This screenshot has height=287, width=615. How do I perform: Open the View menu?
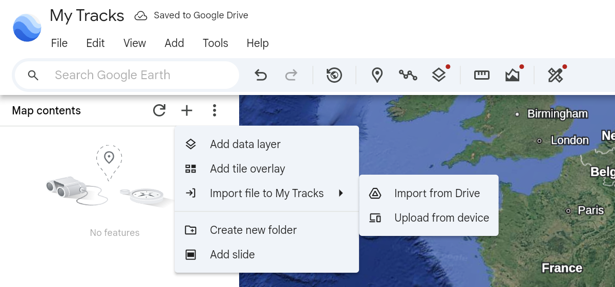coord(135,43)
